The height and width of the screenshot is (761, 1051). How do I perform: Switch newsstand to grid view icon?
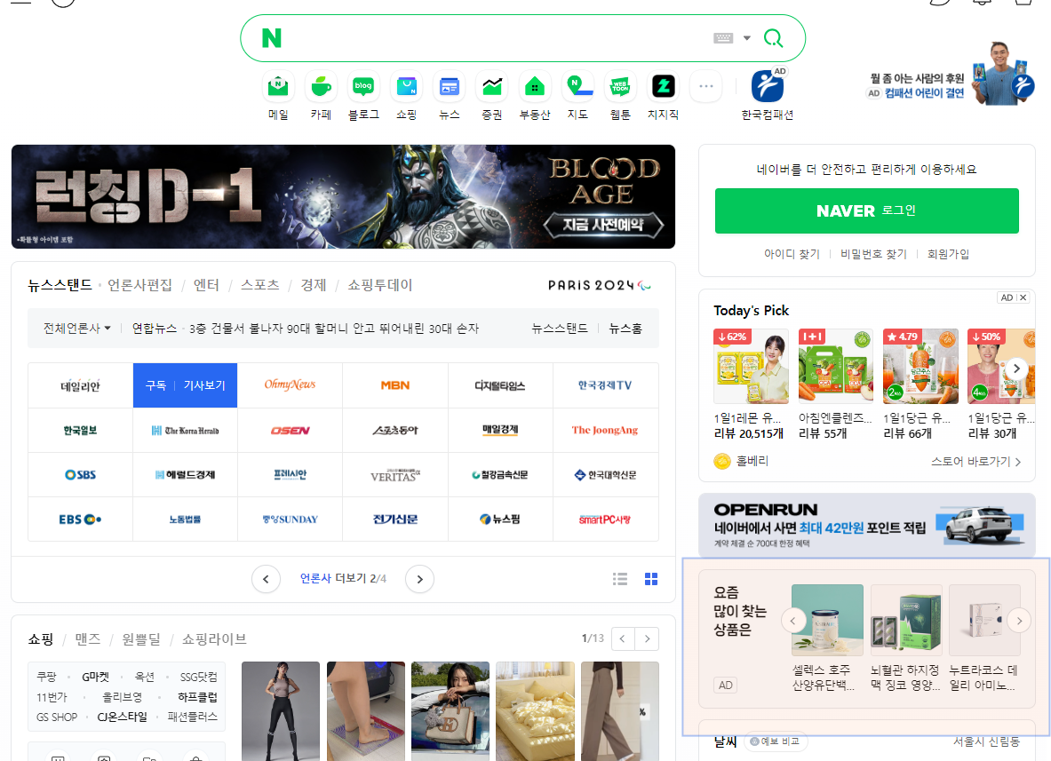tap(651, 579)
